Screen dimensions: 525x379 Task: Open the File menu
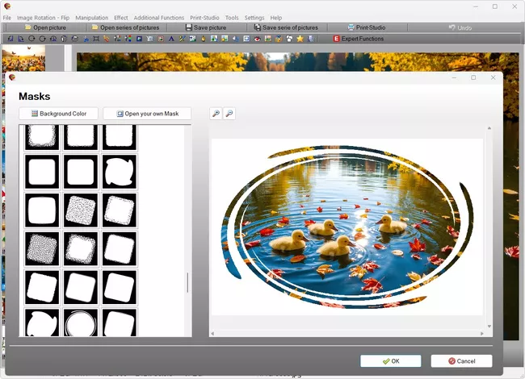tap(7, 18)
